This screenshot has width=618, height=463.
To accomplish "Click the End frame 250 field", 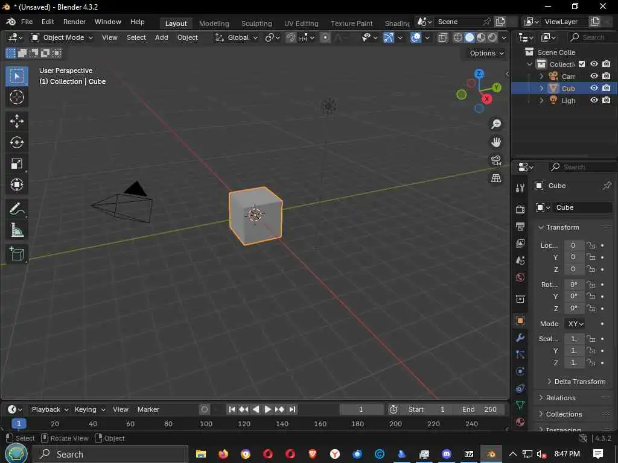I will pyautogui.click(x=479, y=409).
